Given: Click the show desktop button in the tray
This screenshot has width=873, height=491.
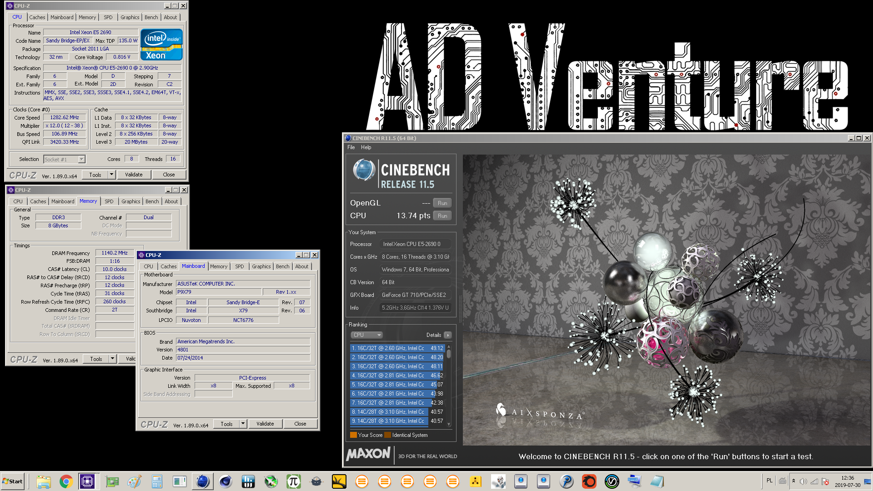Looking at the screenshot, I should click(868, 481).
